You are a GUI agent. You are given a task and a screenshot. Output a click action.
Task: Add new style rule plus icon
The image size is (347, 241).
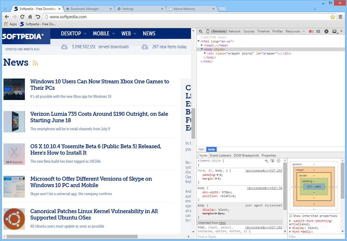(266, 161)
